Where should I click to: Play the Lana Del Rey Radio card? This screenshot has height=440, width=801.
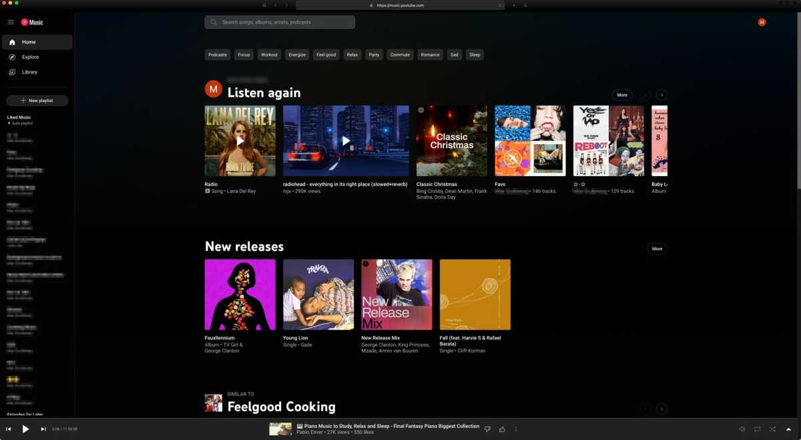pos(240,141)
